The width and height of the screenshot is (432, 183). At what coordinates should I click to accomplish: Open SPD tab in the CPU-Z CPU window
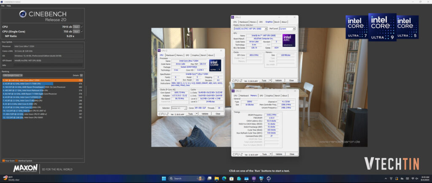point(187,55)
